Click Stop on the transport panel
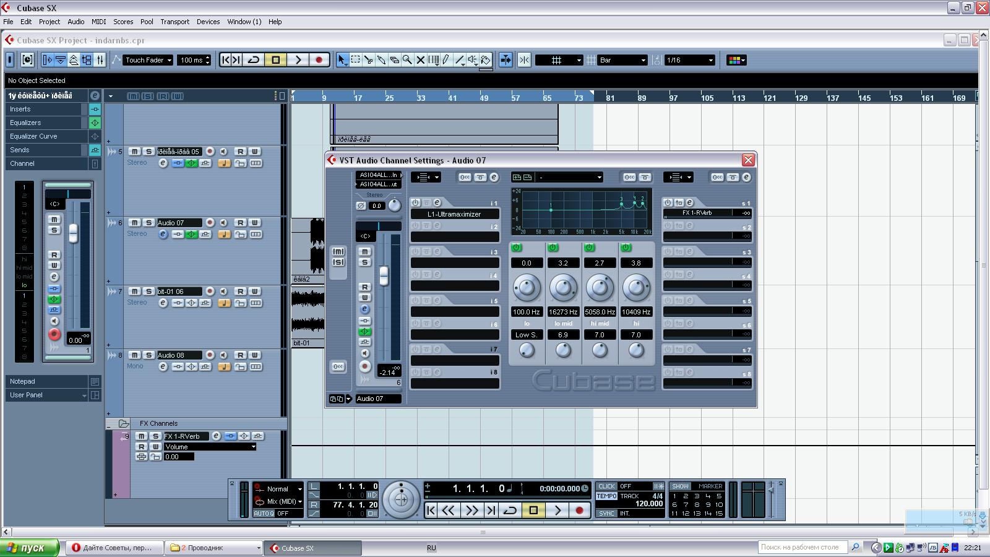This screenshot has height=557, width=990. [533, 511]
